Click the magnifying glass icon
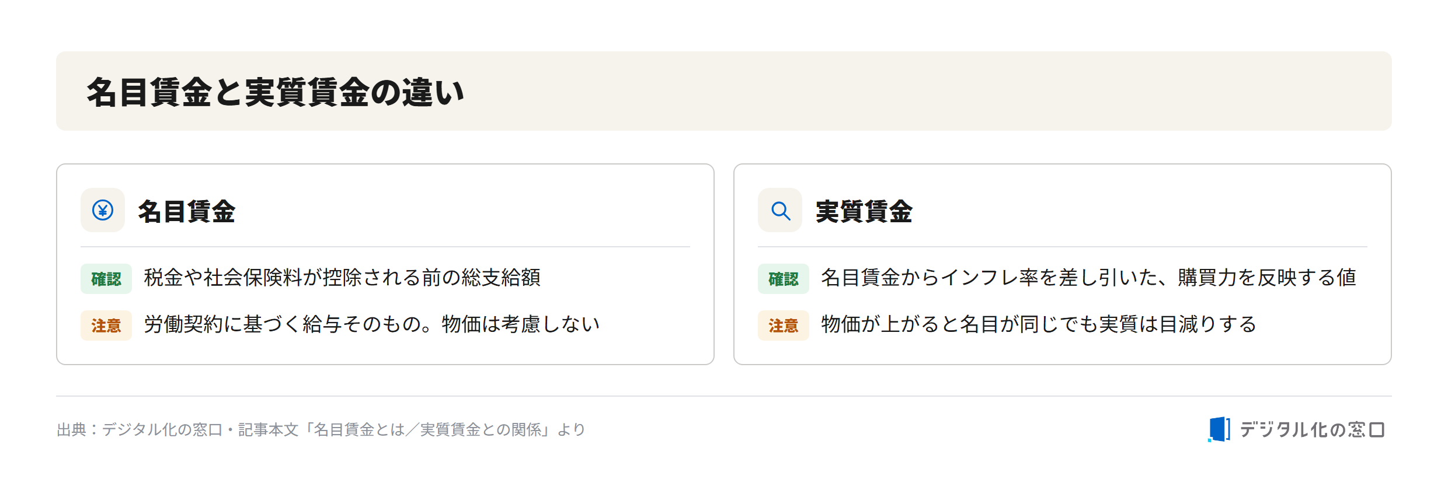 coord(780,210)
